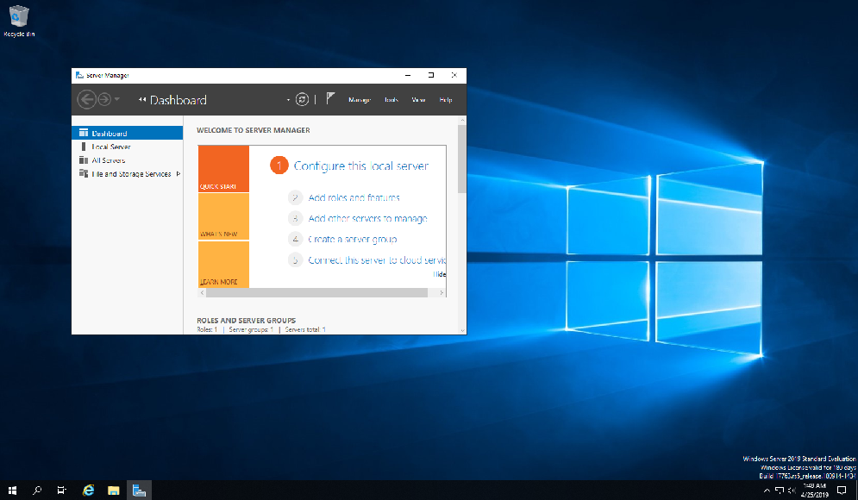Image resolution: width=858 pixels, height=500 pixels.
Task: Expand File and Storage Services arrow
Action: (178, 174)
